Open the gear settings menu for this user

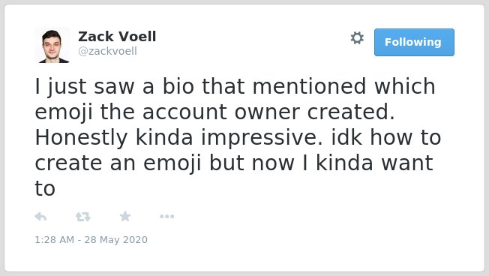coord(357,38)
